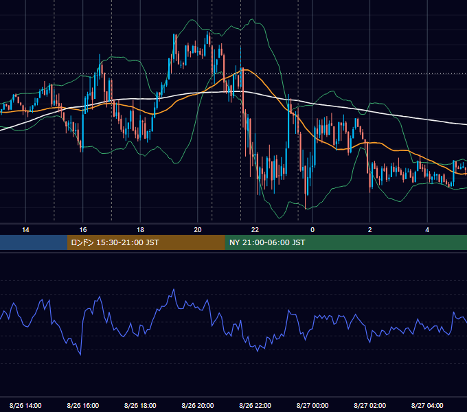Click the blue session bar before London
Viewport: 467px width, 412px height.
coord(34,242)
